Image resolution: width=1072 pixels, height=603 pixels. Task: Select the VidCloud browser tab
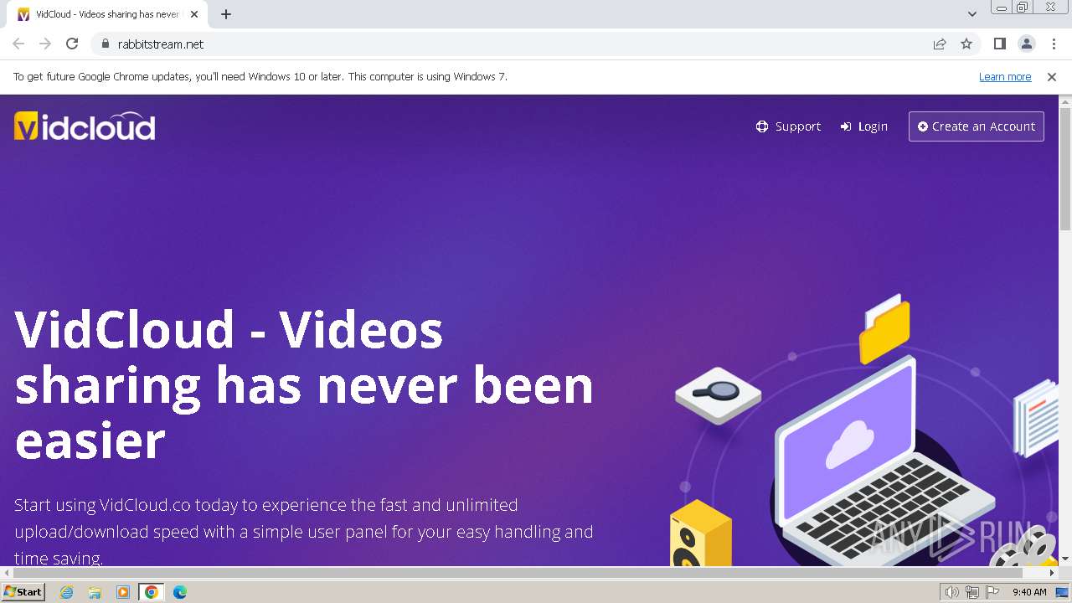[x=107, y=14]
